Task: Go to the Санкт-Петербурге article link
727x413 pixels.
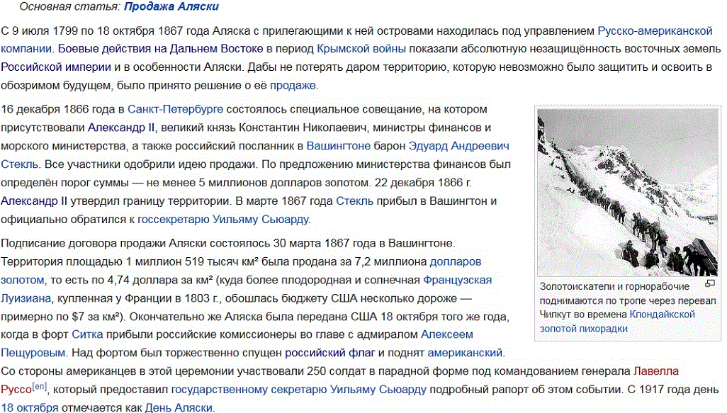Action: coord(176,110)
